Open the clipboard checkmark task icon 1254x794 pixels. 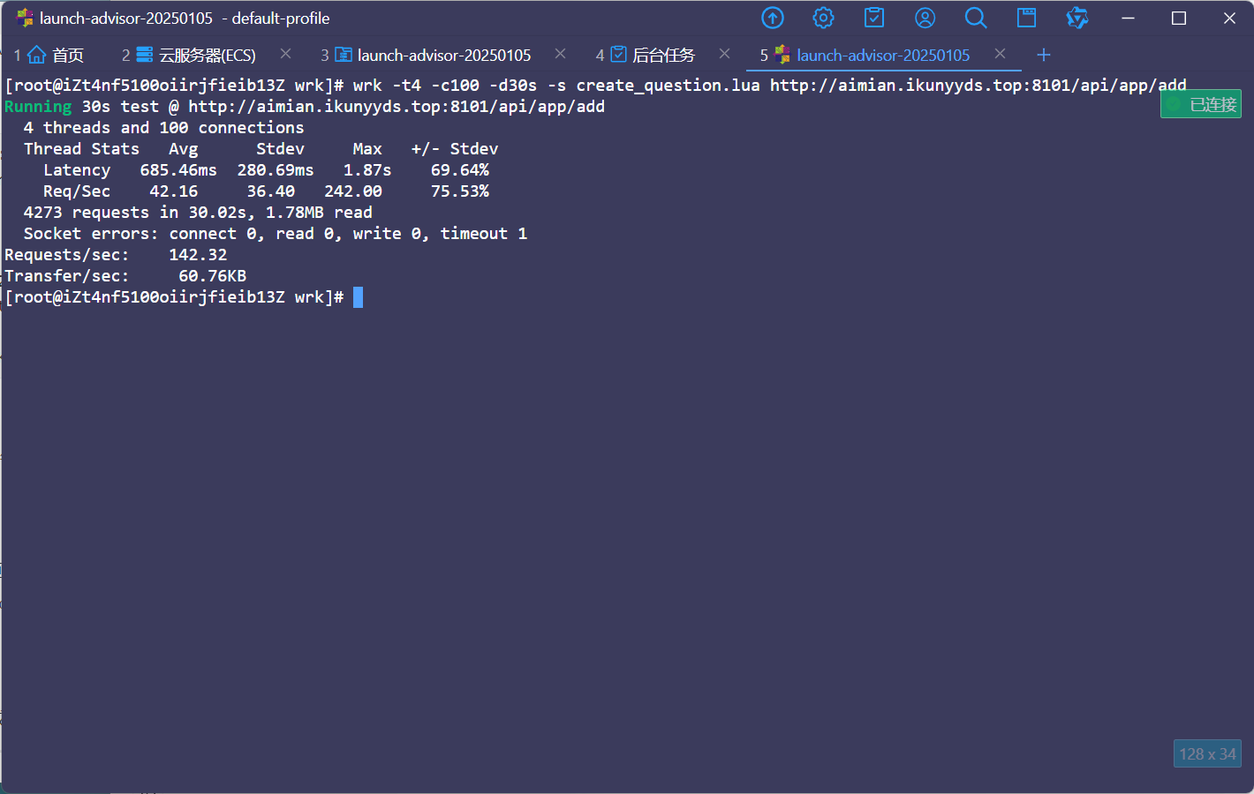point(874,18)
